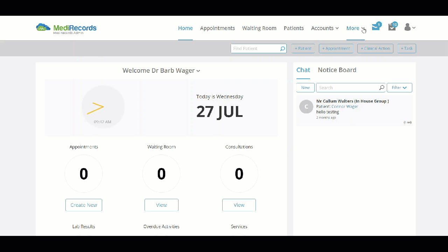Click the Services heading
The height and width of the screenshot is (252, 448).
tap(239, 226)
